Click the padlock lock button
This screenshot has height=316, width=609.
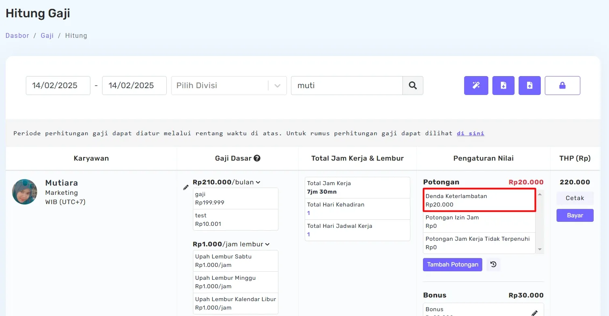562,85
